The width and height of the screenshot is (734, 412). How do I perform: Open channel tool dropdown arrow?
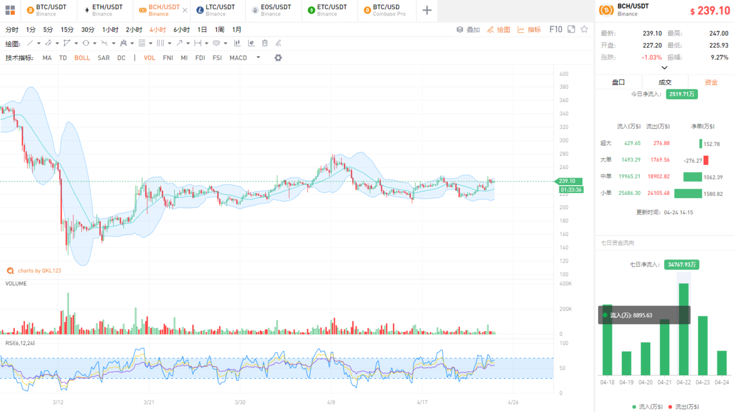[57, 44]
